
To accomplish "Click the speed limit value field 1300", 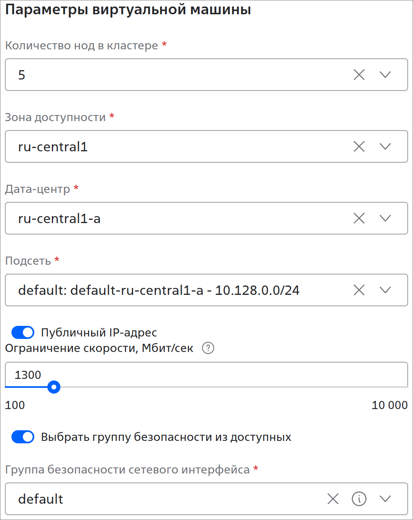I will click(163, 374).
